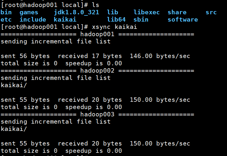This screenshot has height=156, width=227.
Task: Click 'sending incremental file list' under hadoop001
Action: tap(56, 42)
